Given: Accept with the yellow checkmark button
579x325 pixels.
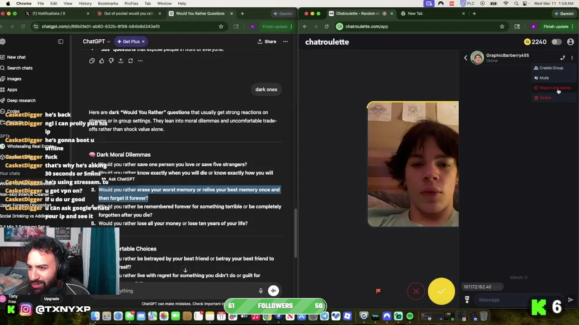Looking at the screenshot, I should point(441,291).
